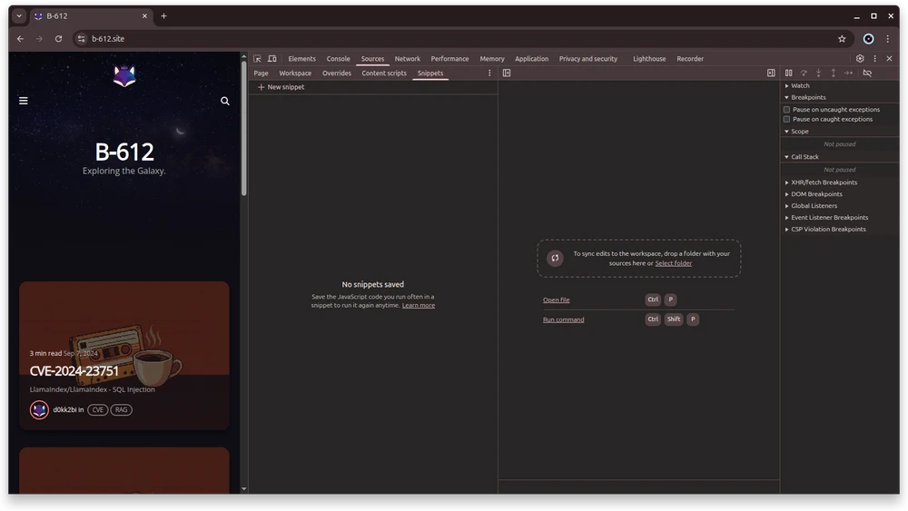
Task: Expand the Watch section
Action: point(800,85)
